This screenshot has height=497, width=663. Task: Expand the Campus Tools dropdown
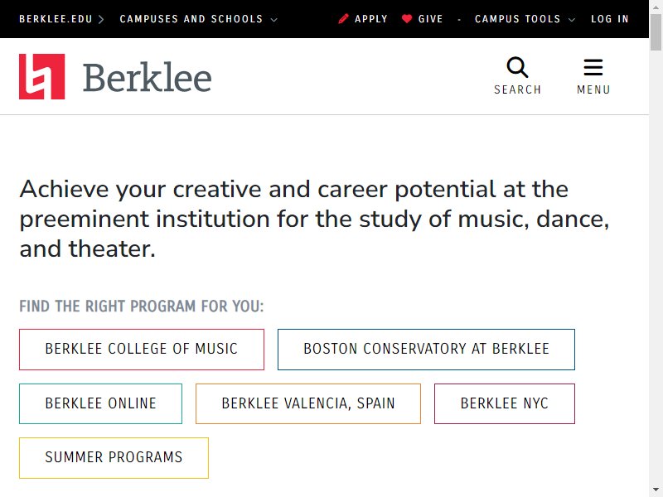(x=525, y=19)
